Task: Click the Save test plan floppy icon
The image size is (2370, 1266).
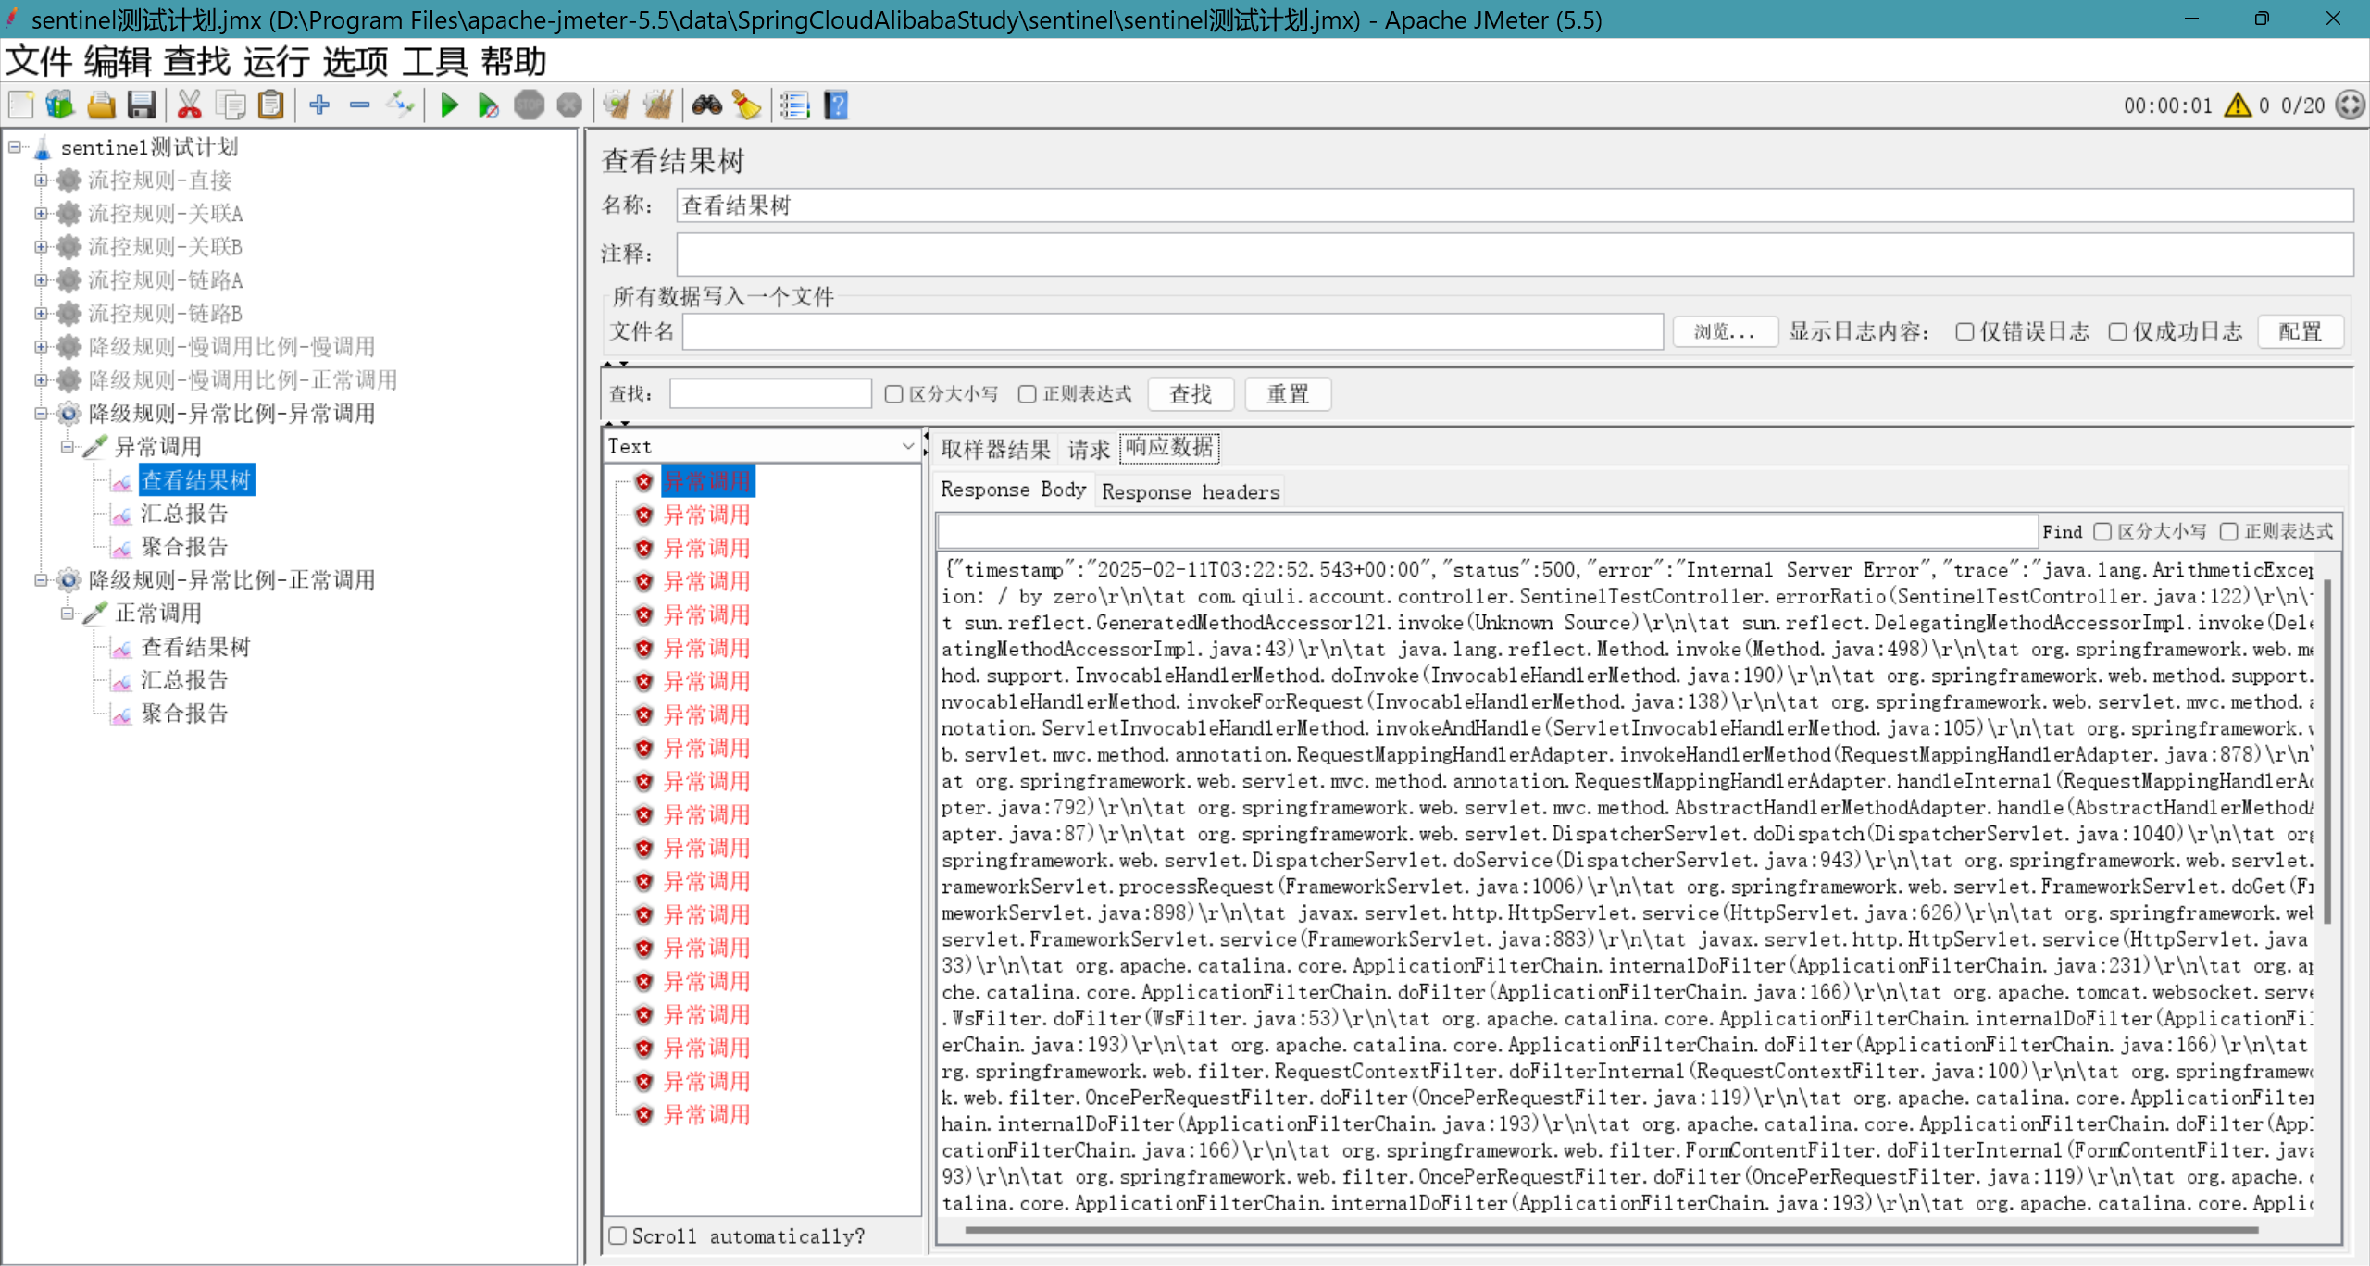Action: 142,105
